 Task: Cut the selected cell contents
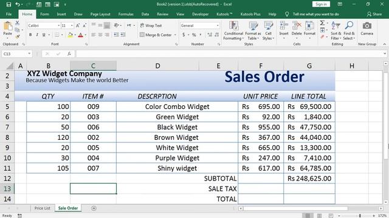click(x=17, y=23)
